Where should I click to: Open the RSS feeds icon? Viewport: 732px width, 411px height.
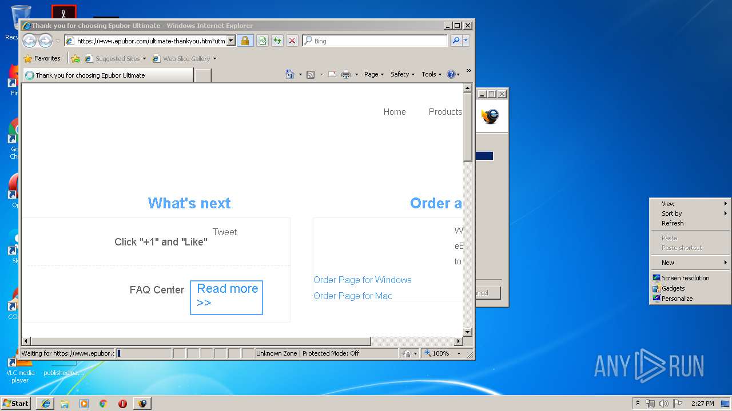click(x=311, y=74)
